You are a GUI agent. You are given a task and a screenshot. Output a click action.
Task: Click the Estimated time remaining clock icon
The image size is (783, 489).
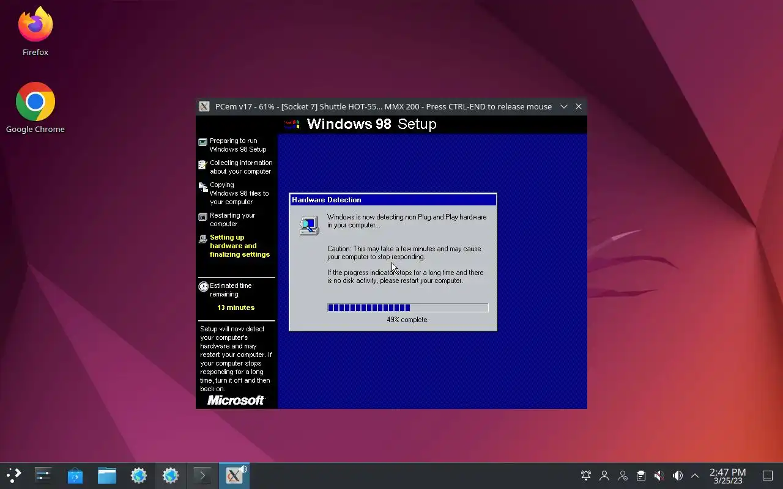tap(203, 287)
